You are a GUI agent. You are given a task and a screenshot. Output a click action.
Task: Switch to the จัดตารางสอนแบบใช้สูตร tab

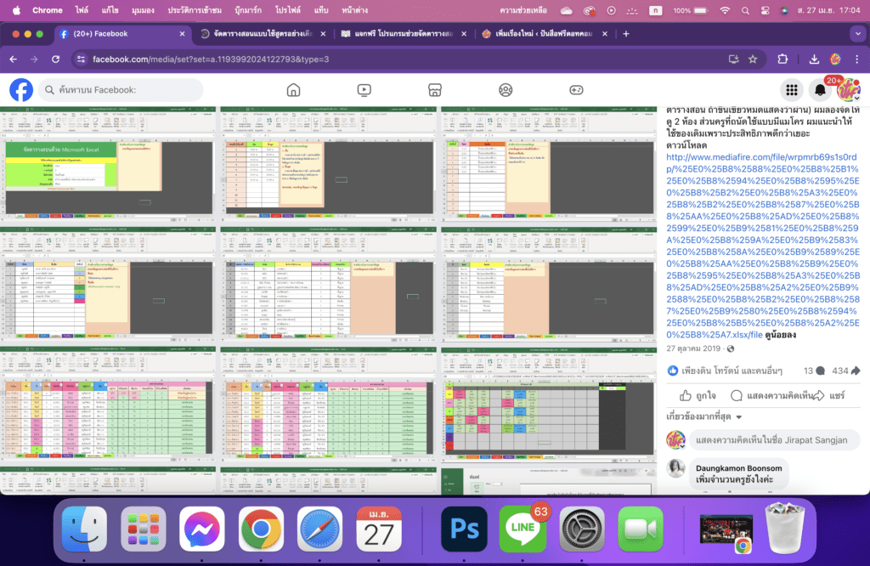pyautogui.click(x=263, y=34)
